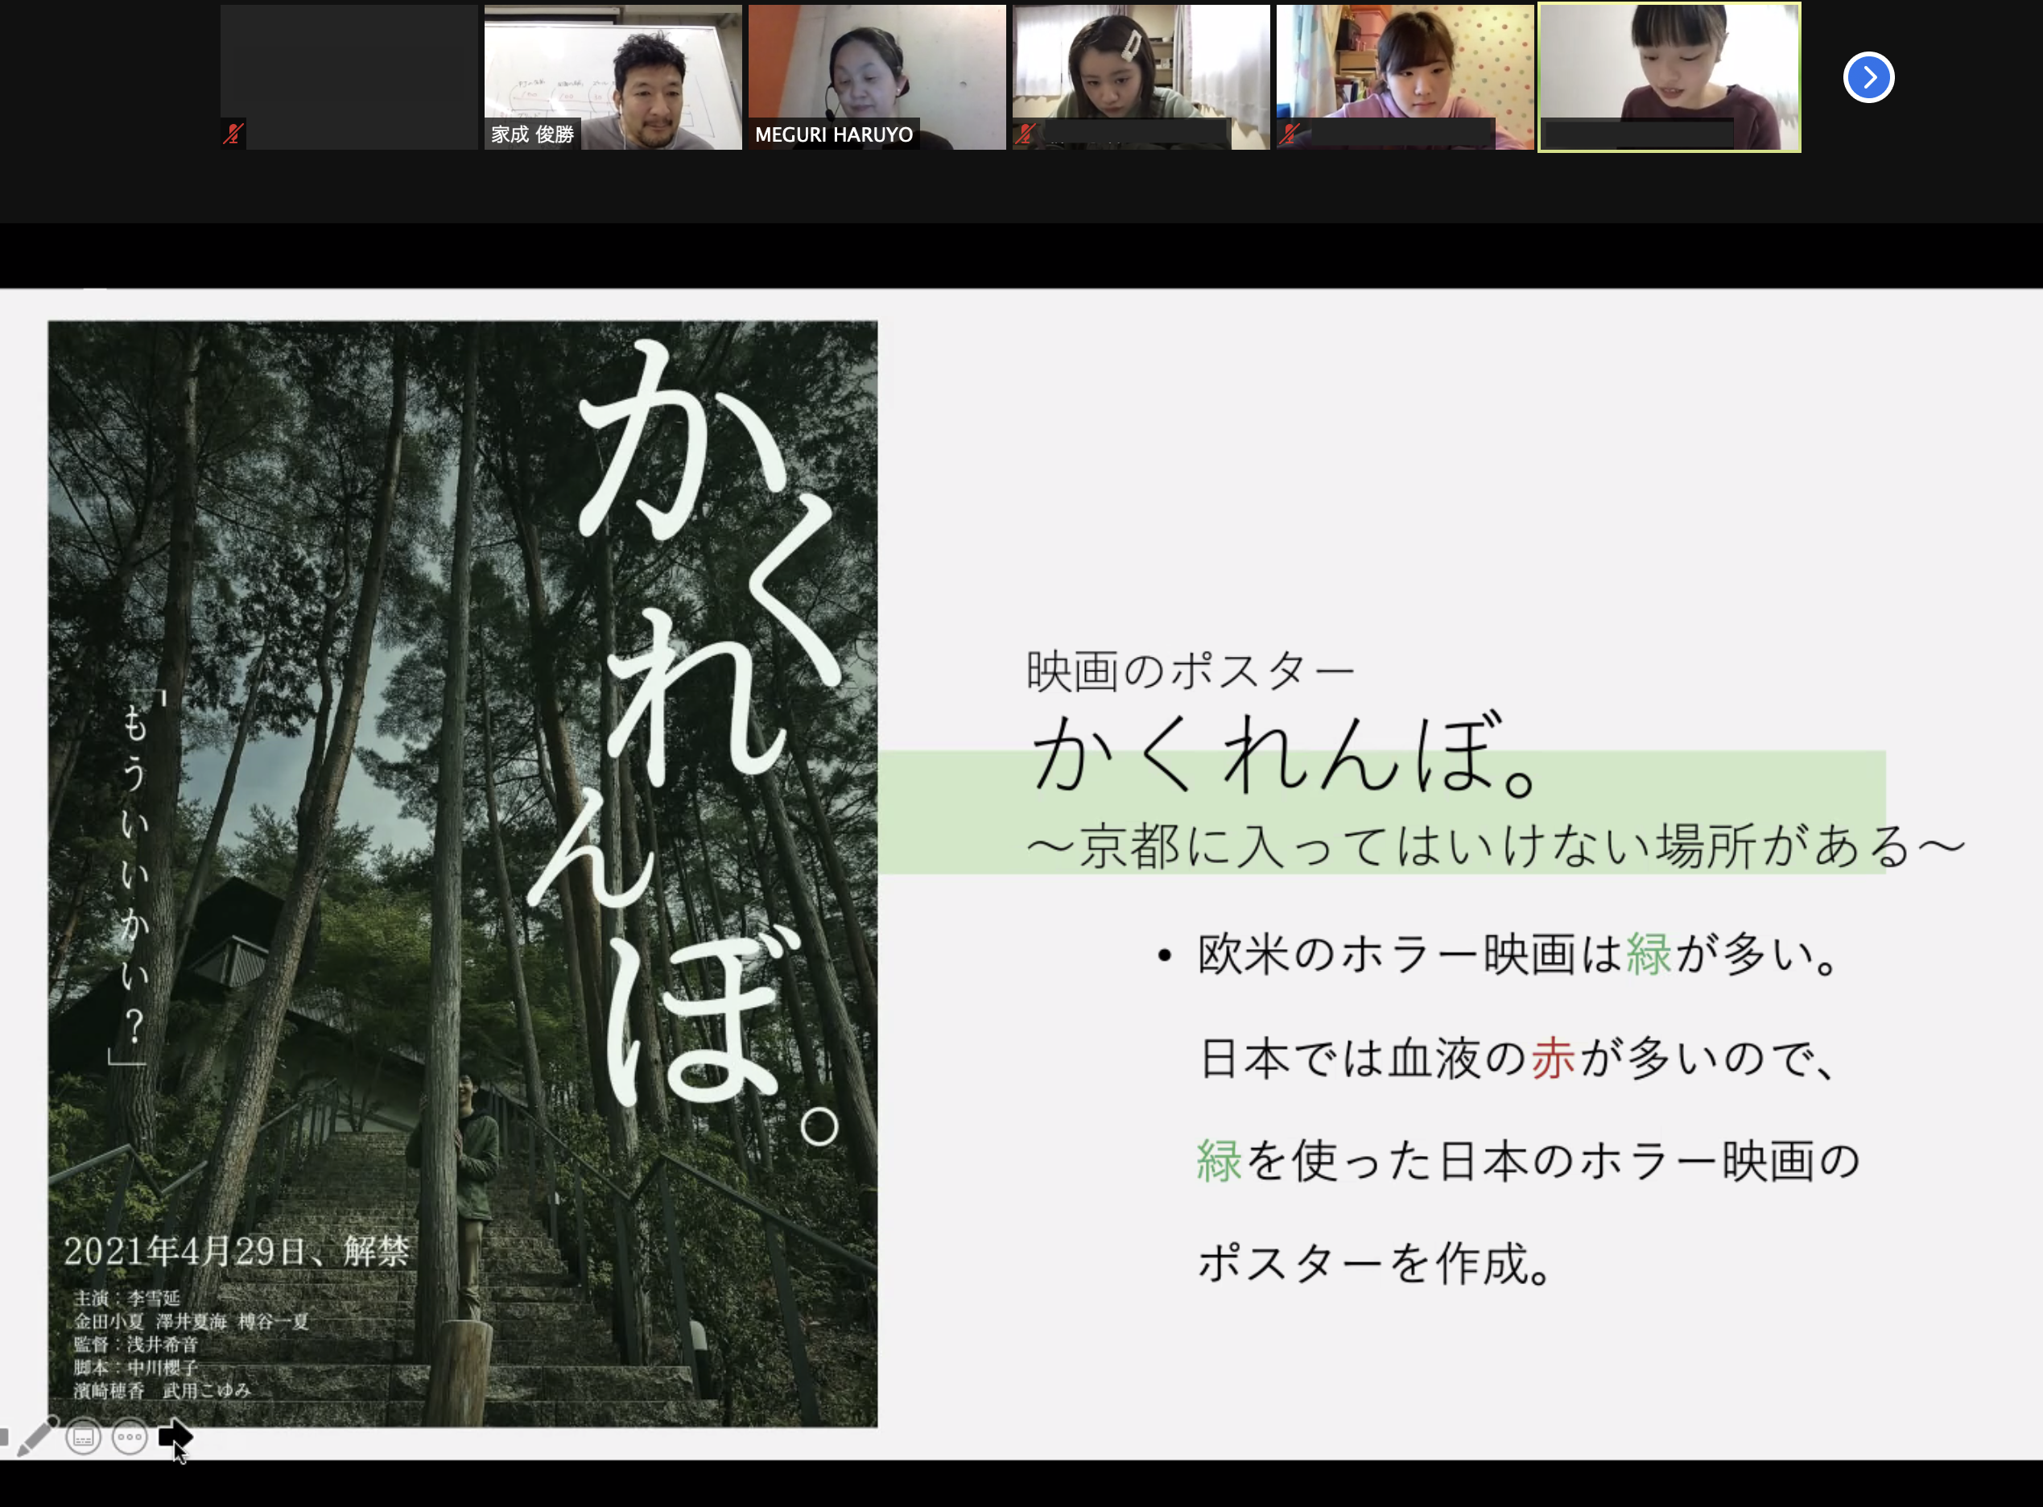The image size is (2043, 1507).
Task: Click the 家成 俊勝 name label
Action: click(x=533, y=134)
